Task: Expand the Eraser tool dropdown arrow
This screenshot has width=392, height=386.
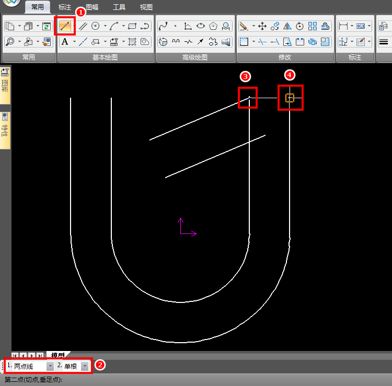Action: pyautogui.click(x=253, y=26)
